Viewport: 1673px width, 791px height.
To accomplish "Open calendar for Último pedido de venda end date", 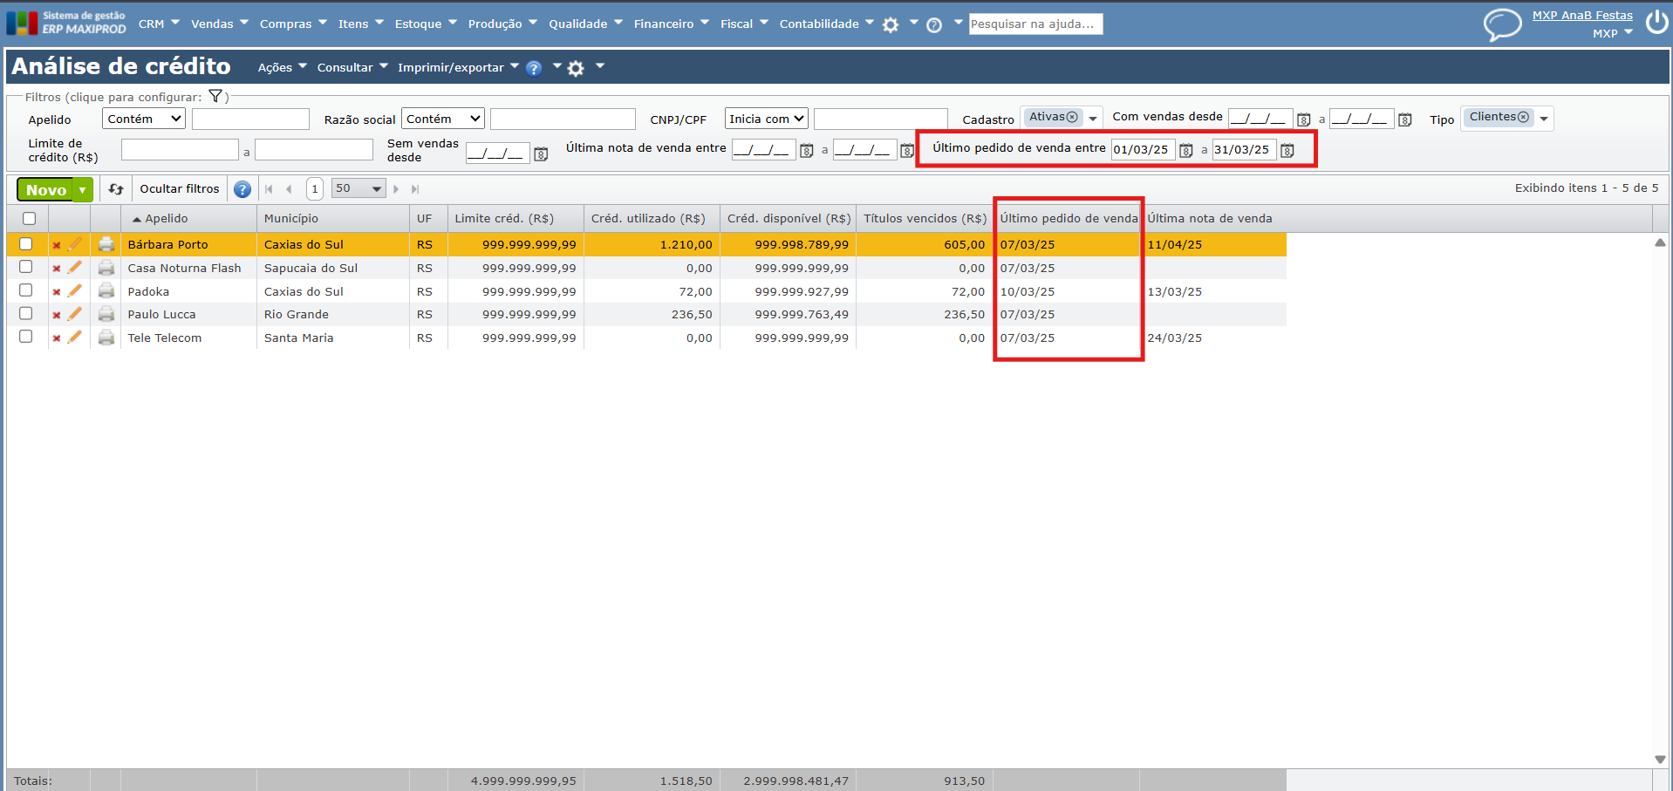I will (x=1287, y=151).
